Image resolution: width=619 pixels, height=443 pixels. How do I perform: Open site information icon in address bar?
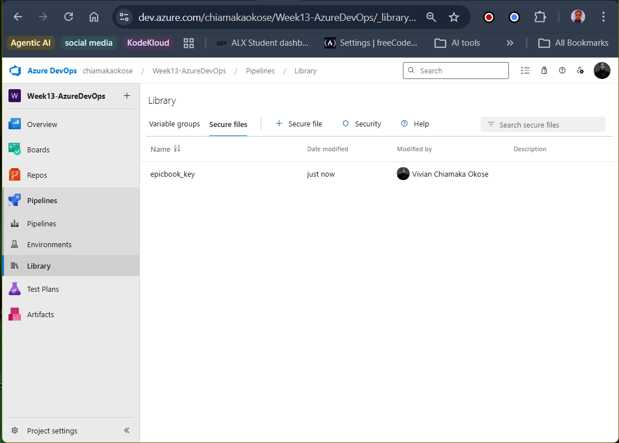click(x=124, y=17)
